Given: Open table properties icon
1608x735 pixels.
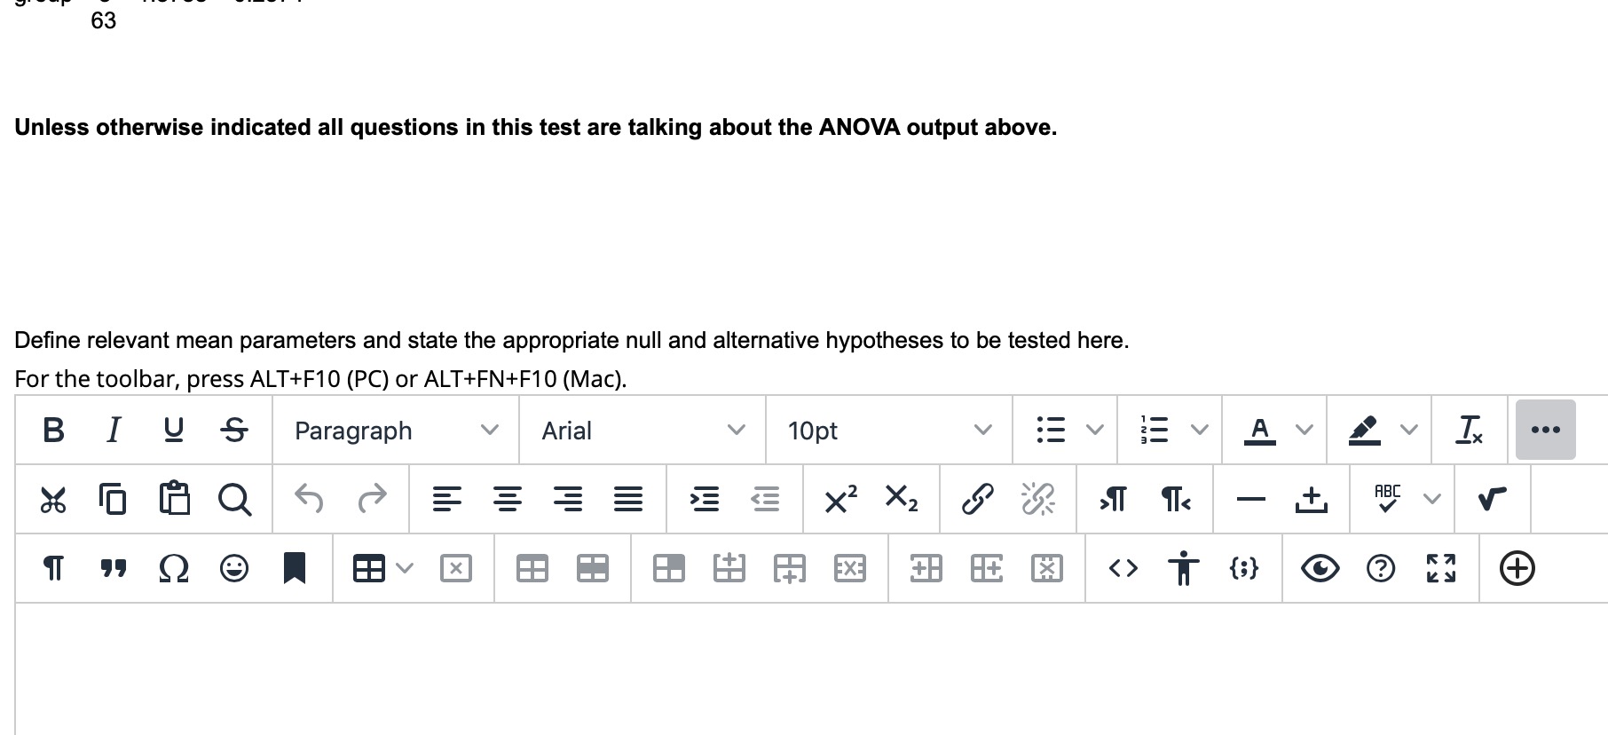Looking at the screenshot, I should pyautogui.click(x=532, y=568).
